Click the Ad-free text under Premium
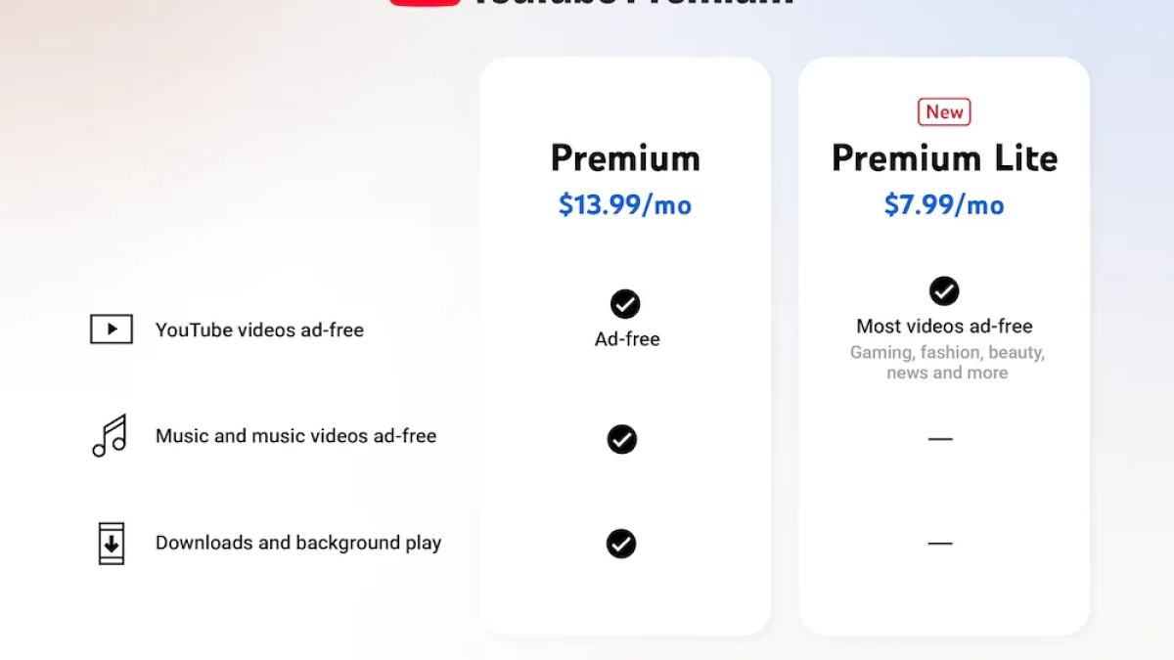The height and width of the screenshot is (660, 1174). (627, 339)
